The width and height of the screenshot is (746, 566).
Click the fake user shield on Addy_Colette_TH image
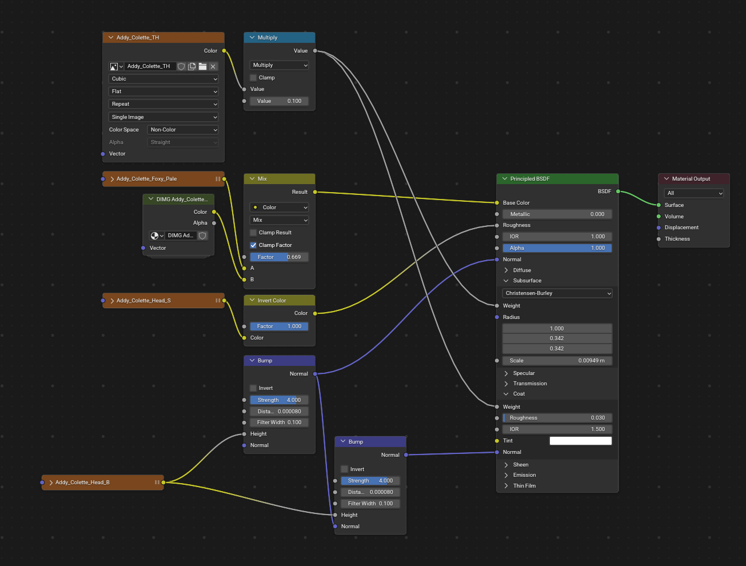coord(181,66)
